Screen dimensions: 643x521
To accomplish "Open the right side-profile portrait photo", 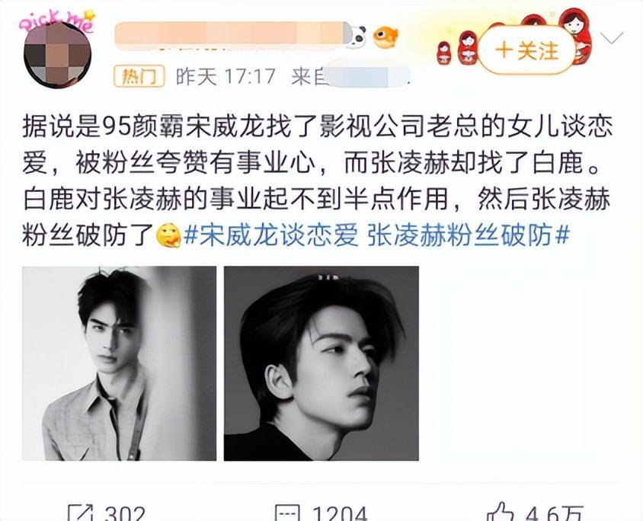I will click(x=321, y=363).
